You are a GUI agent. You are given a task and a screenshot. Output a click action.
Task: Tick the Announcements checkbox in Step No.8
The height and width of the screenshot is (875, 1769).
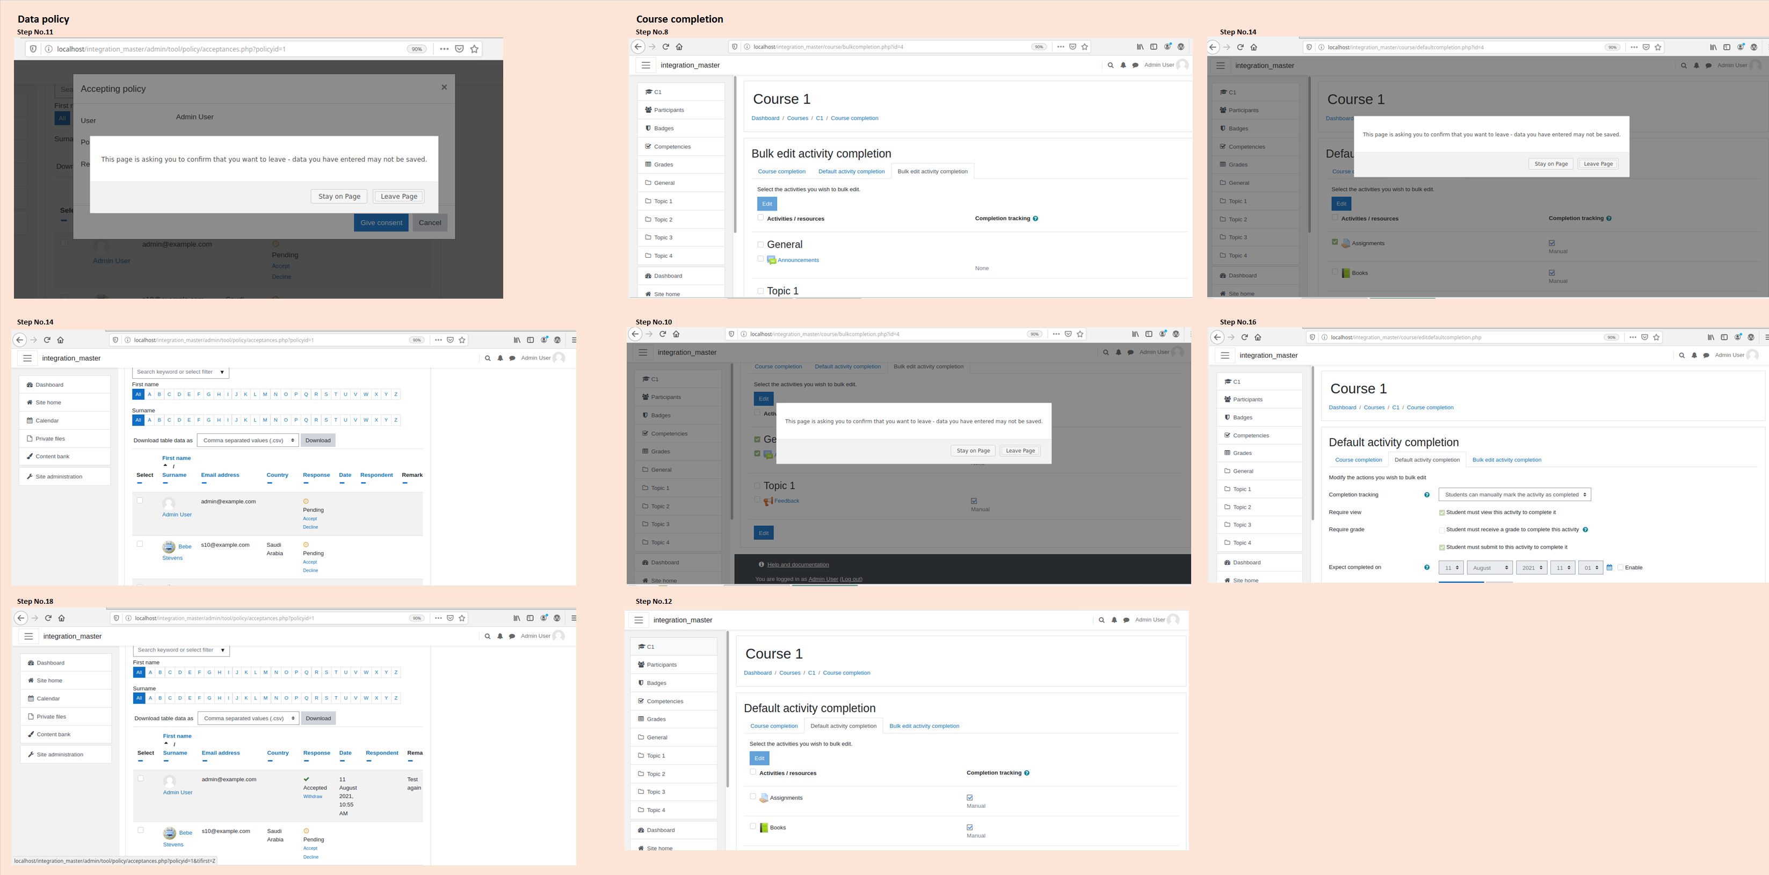760,259
